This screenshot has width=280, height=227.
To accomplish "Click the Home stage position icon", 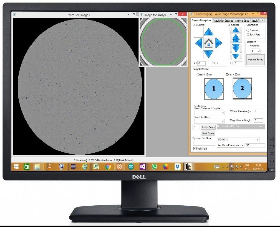I will (208, 43).
